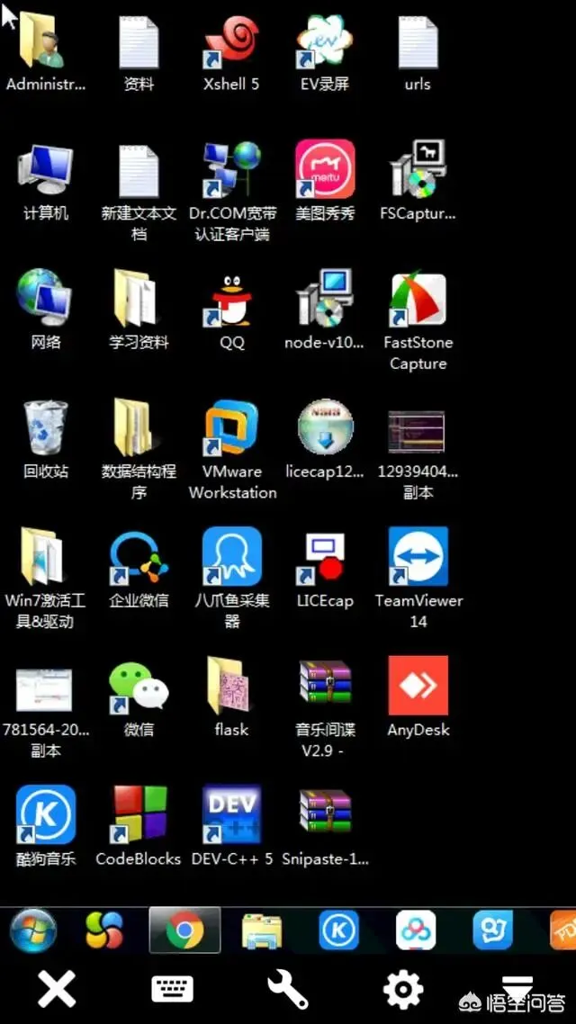This screenshot has height=1024, width=576.
Task: Launch 八爪鱼采集器 shortcut
Action: [232, 556]
